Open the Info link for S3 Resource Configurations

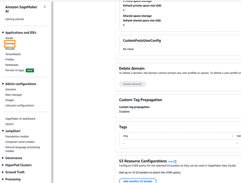170,162
